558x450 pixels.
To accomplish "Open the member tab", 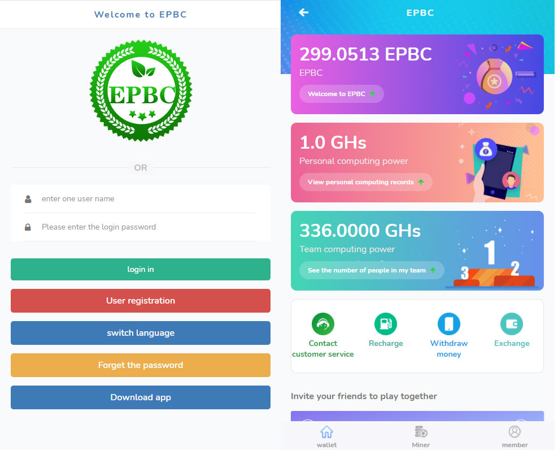I will 515,436.
